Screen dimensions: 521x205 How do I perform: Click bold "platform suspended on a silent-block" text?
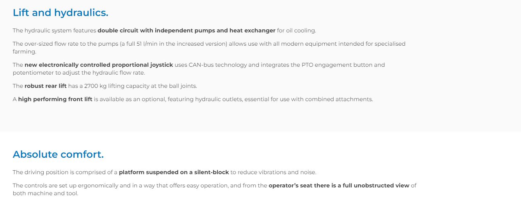(x=174, y=172)
